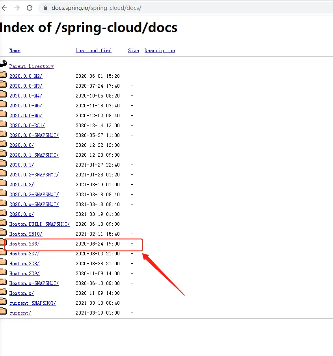Open the 2020.0.0-M5/ directory

[x=26, y=105]
